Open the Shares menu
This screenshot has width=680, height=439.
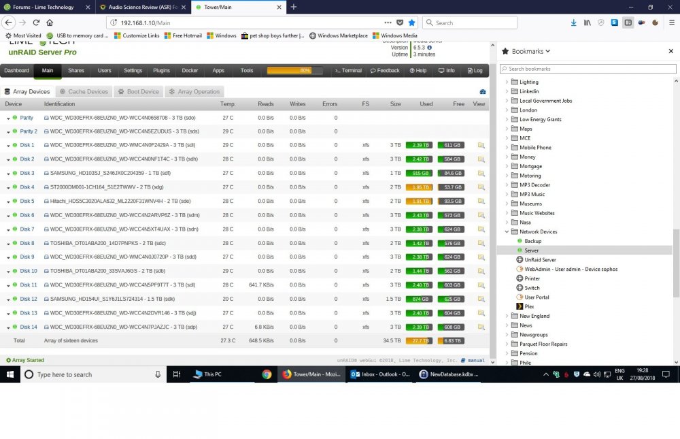coord(76,70)
